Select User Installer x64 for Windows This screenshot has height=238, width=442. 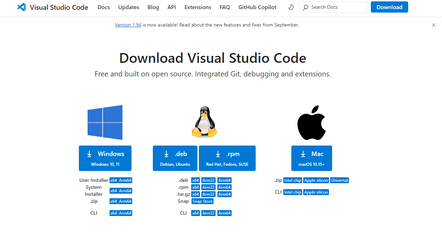[x=113, y=180]
